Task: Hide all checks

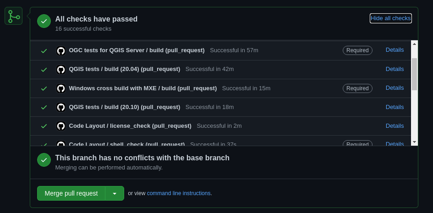Action: click(x=391, y=18)
